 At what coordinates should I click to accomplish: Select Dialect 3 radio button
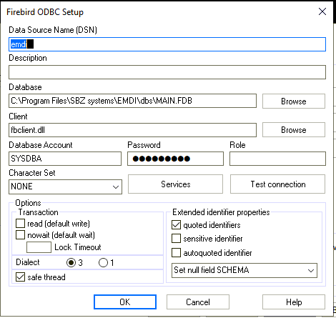(71, 262)
